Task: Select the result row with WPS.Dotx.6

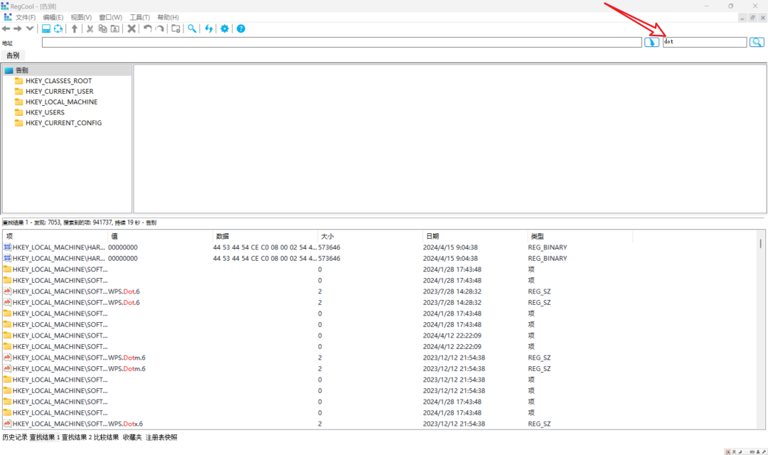Action: (x=380, y=424)
